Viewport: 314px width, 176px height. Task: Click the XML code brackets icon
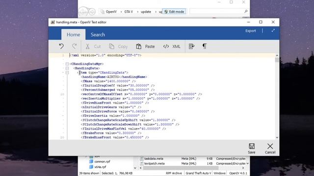pyautogui.click(x=166, y=46)
